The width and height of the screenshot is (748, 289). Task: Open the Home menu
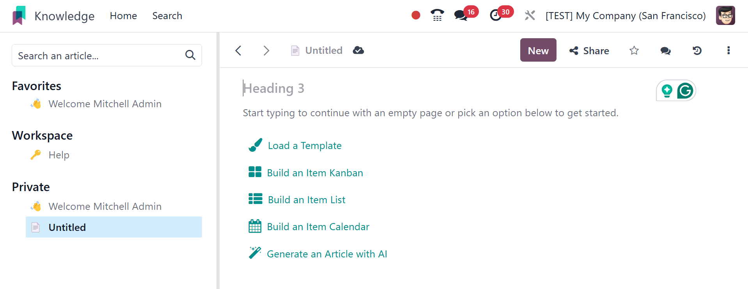(123, 16)
